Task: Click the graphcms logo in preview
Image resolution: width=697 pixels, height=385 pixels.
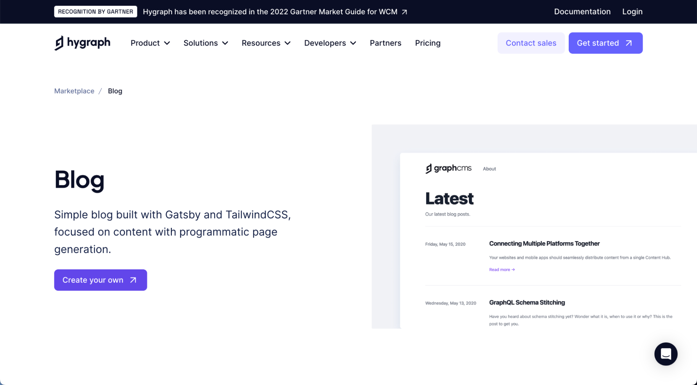Action: (x=448, y=168)
